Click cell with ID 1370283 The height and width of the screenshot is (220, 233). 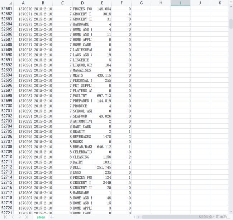coord(23,75)
